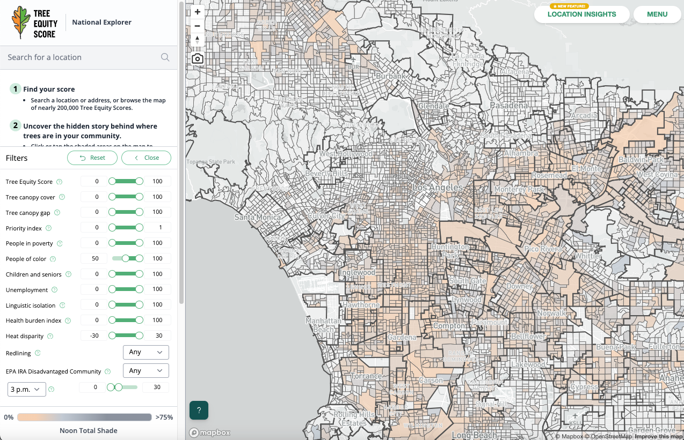This screenshot has width=684, height=440.
Task: Open the help panel via the question mark icon
Action: 199,410
